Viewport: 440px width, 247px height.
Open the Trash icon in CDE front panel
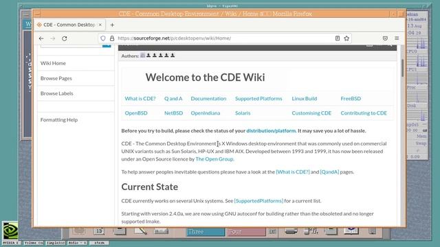point(372,231)
